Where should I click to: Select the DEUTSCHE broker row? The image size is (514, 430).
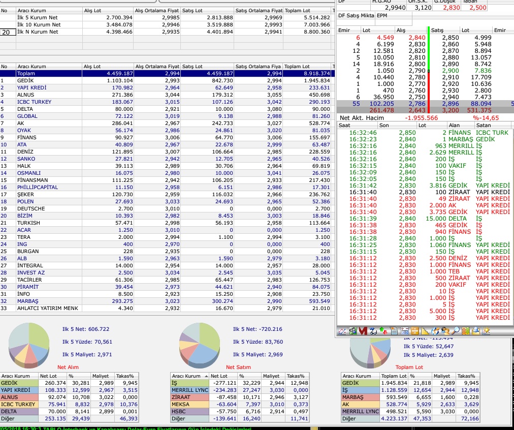[x=167, y=208]
